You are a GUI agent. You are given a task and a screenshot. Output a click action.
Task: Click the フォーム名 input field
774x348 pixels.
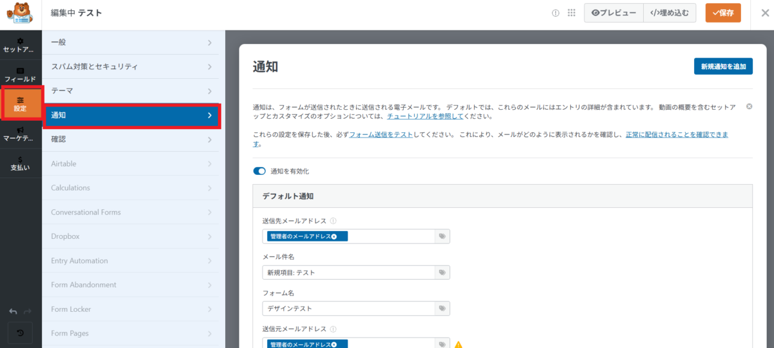click(348, 309)
